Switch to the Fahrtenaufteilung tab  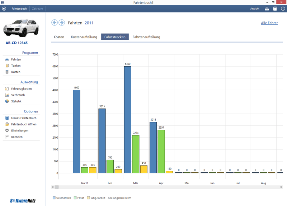[x=146, y=37]
